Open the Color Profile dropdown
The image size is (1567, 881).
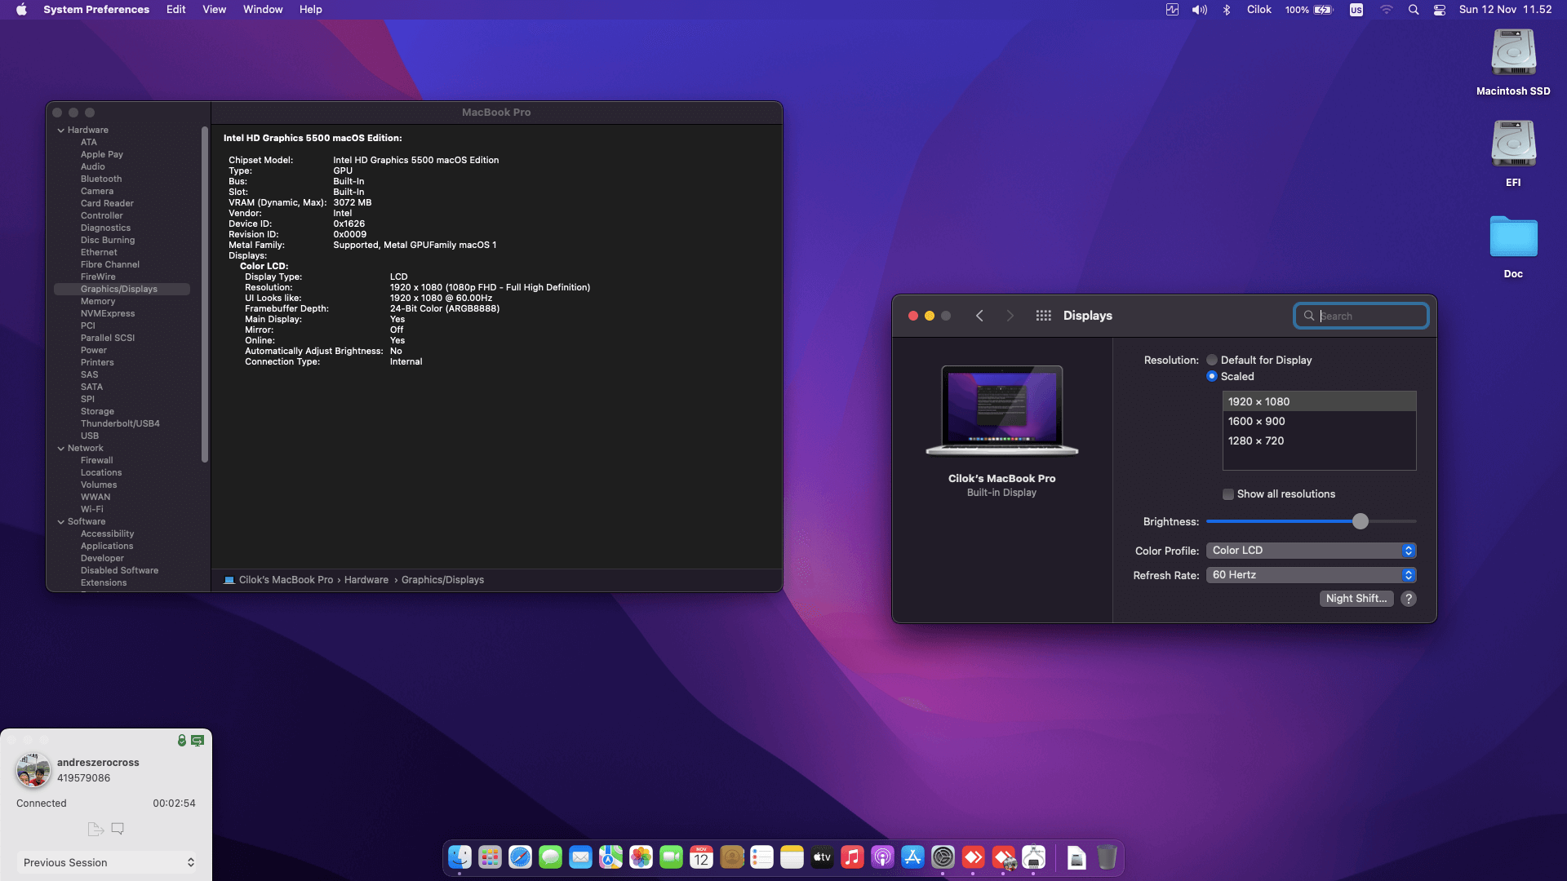pyautogui.click(x=1311, y=551)
